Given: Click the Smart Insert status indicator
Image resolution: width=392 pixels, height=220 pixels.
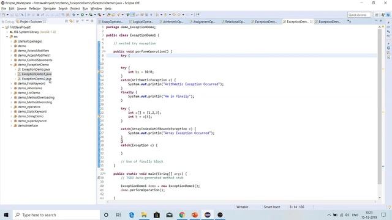Looking at the screenshot, I should pyautogui.click(x=272, y=207).
